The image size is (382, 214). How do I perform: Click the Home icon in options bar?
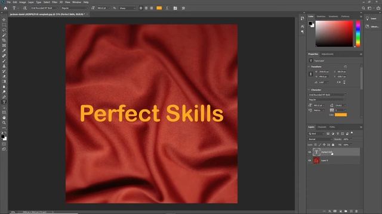point(5,8)
